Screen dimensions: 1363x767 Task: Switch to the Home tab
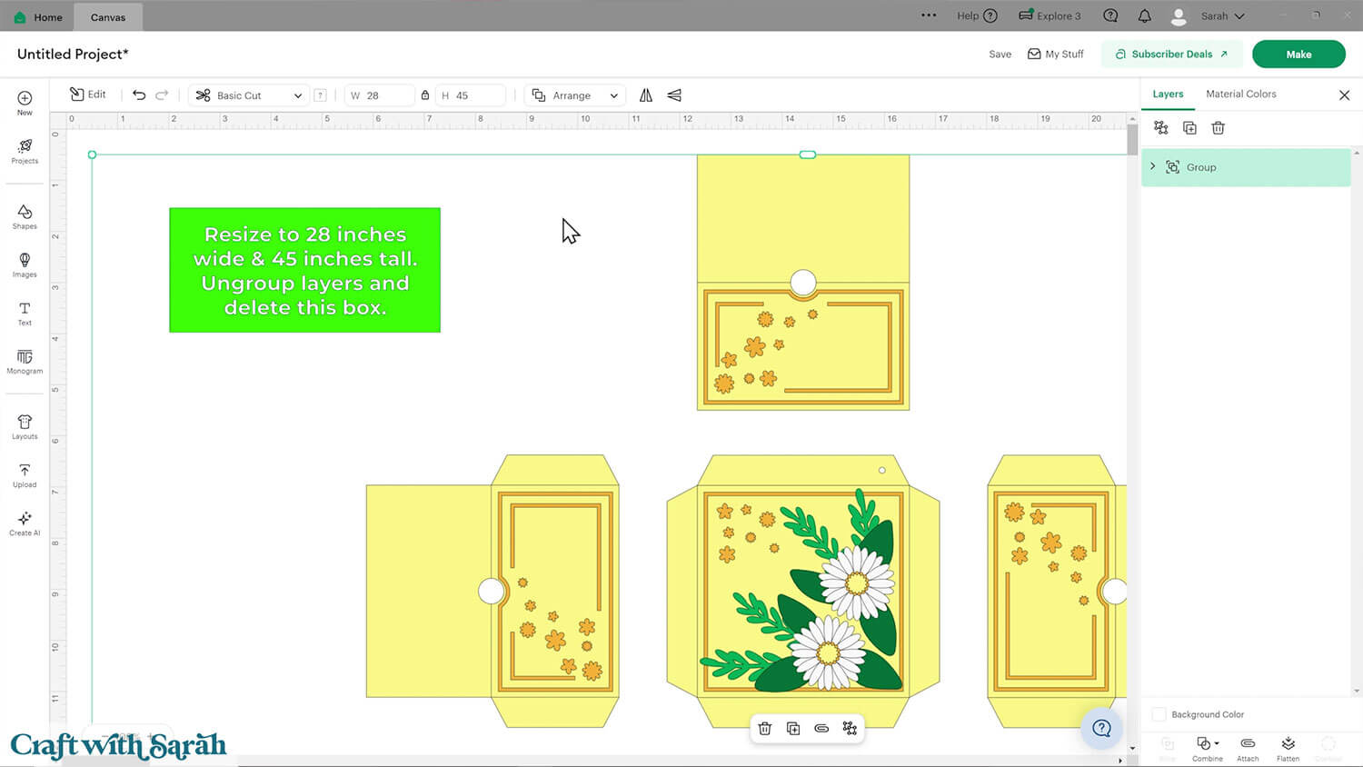click(x=38, y=16)
